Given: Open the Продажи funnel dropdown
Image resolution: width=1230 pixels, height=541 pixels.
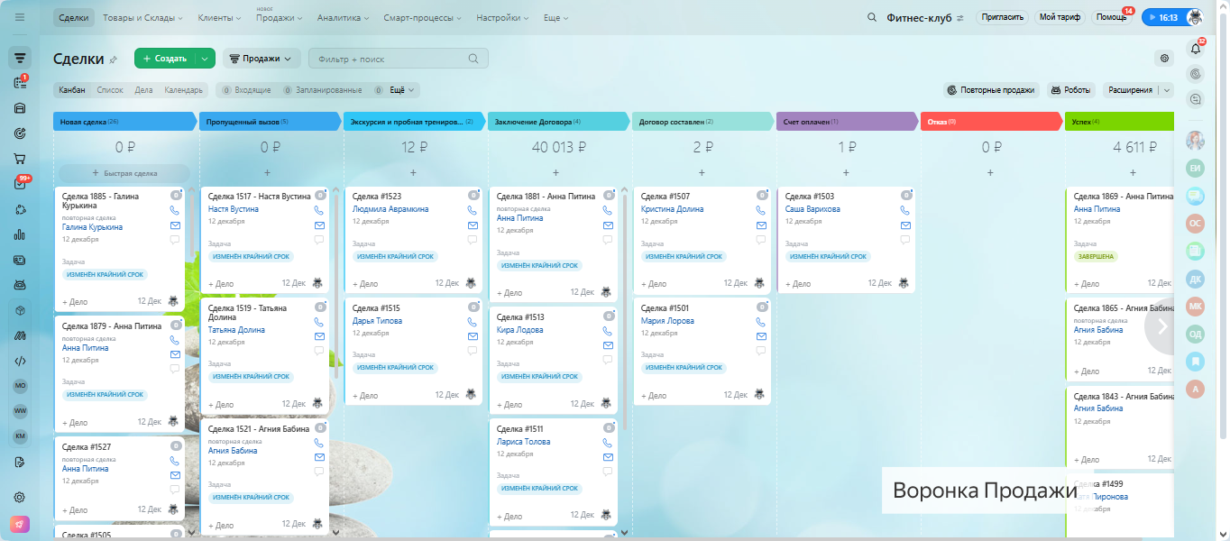Looking at the screenshot, I should pyautogui.click(x=261, y=59).
